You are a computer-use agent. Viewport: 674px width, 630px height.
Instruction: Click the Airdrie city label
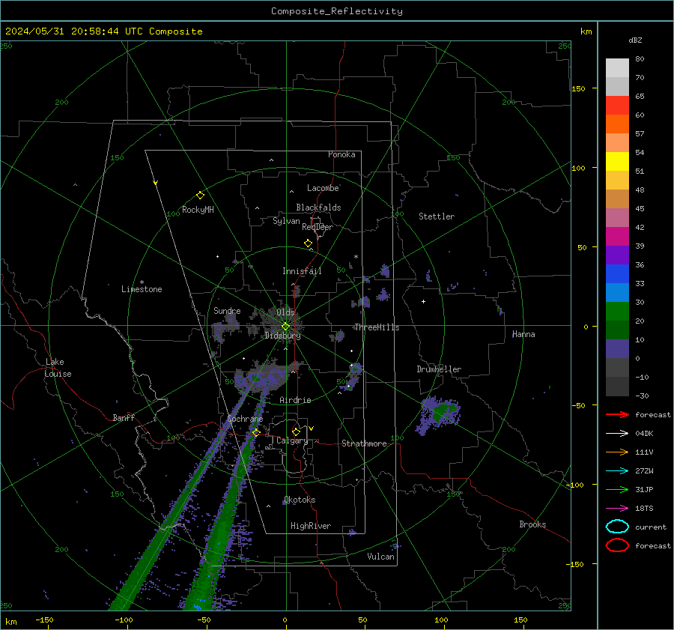coord(295,400)
